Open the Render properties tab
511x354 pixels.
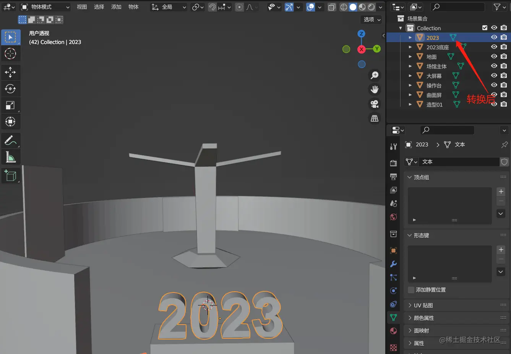393,163
